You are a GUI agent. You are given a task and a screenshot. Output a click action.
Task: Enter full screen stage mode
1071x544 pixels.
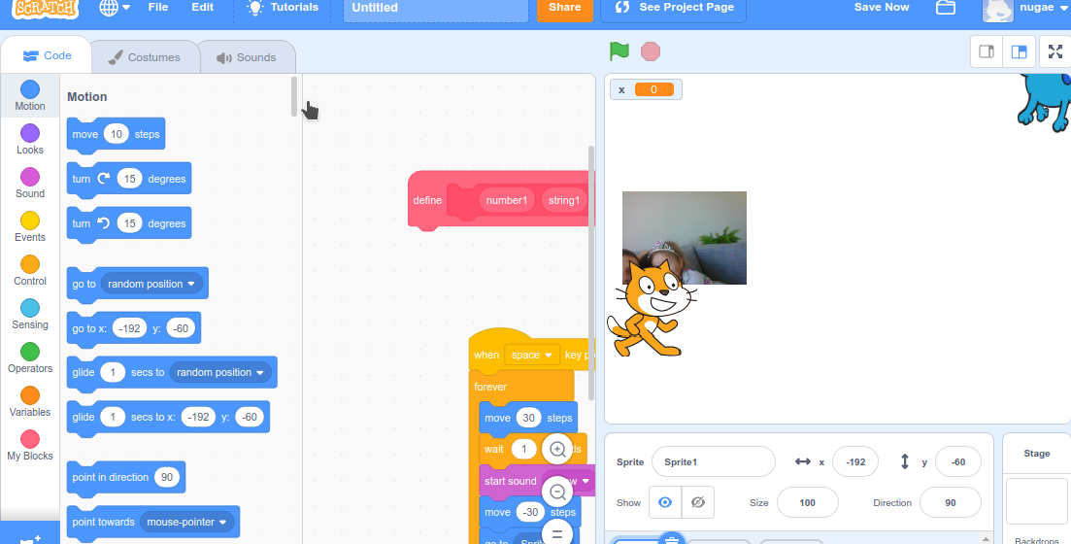click(x=1055, y=51)
